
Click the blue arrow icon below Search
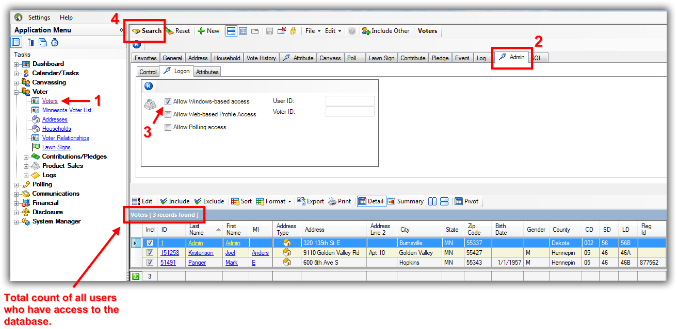(137, 44)
